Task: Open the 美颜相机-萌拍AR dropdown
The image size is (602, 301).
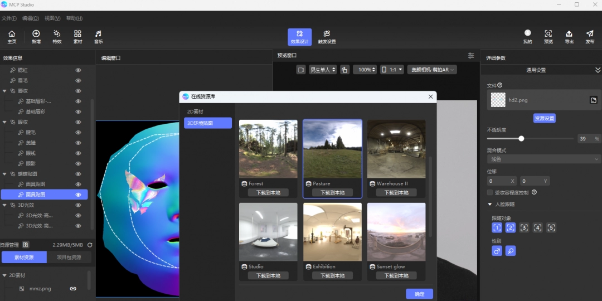Action: tap(432, 70)
